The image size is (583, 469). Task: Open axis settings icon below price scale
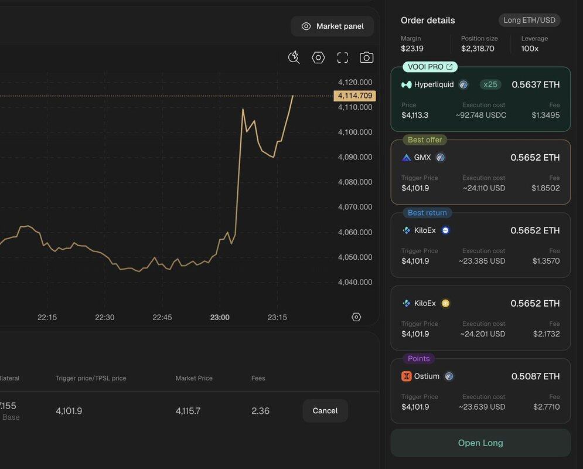point(356,317)
